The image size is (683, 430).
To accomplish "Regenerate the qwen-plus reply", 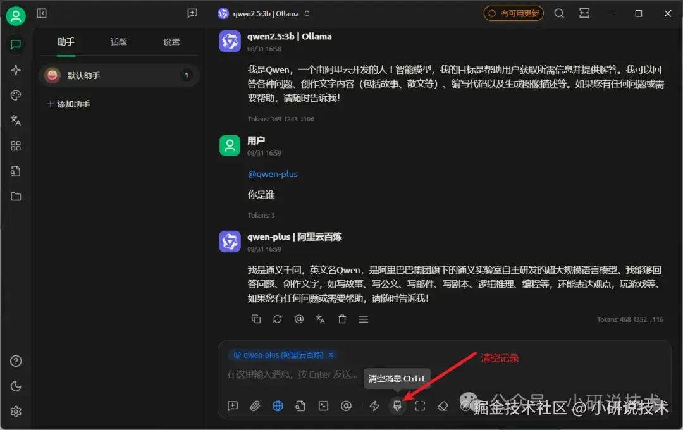I will click(x=278, y=319).
